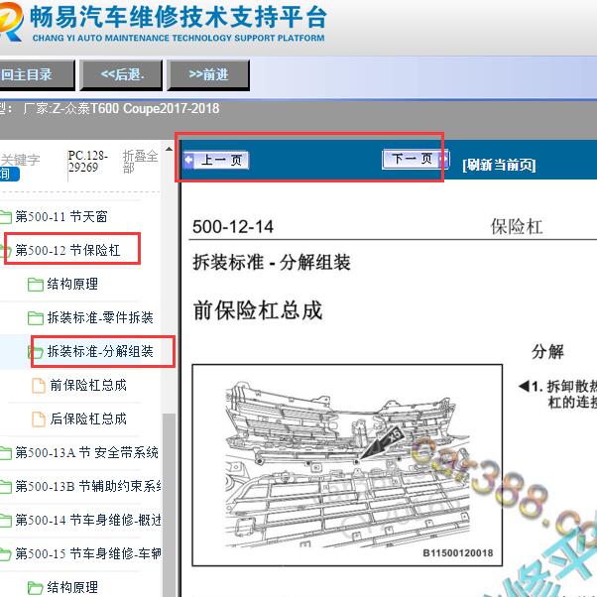Click the grille diagram B11500120018
The width and height of the screenshot is (597, 597).
click(347, 465)
